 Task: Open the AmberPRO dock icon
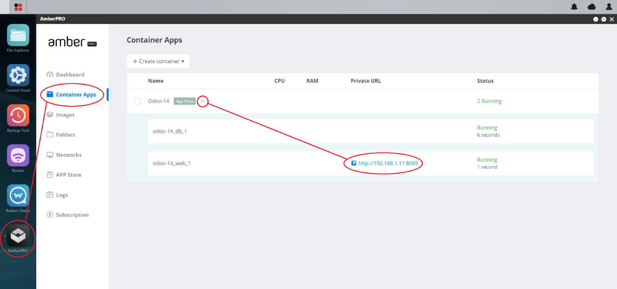pos(18,236)
